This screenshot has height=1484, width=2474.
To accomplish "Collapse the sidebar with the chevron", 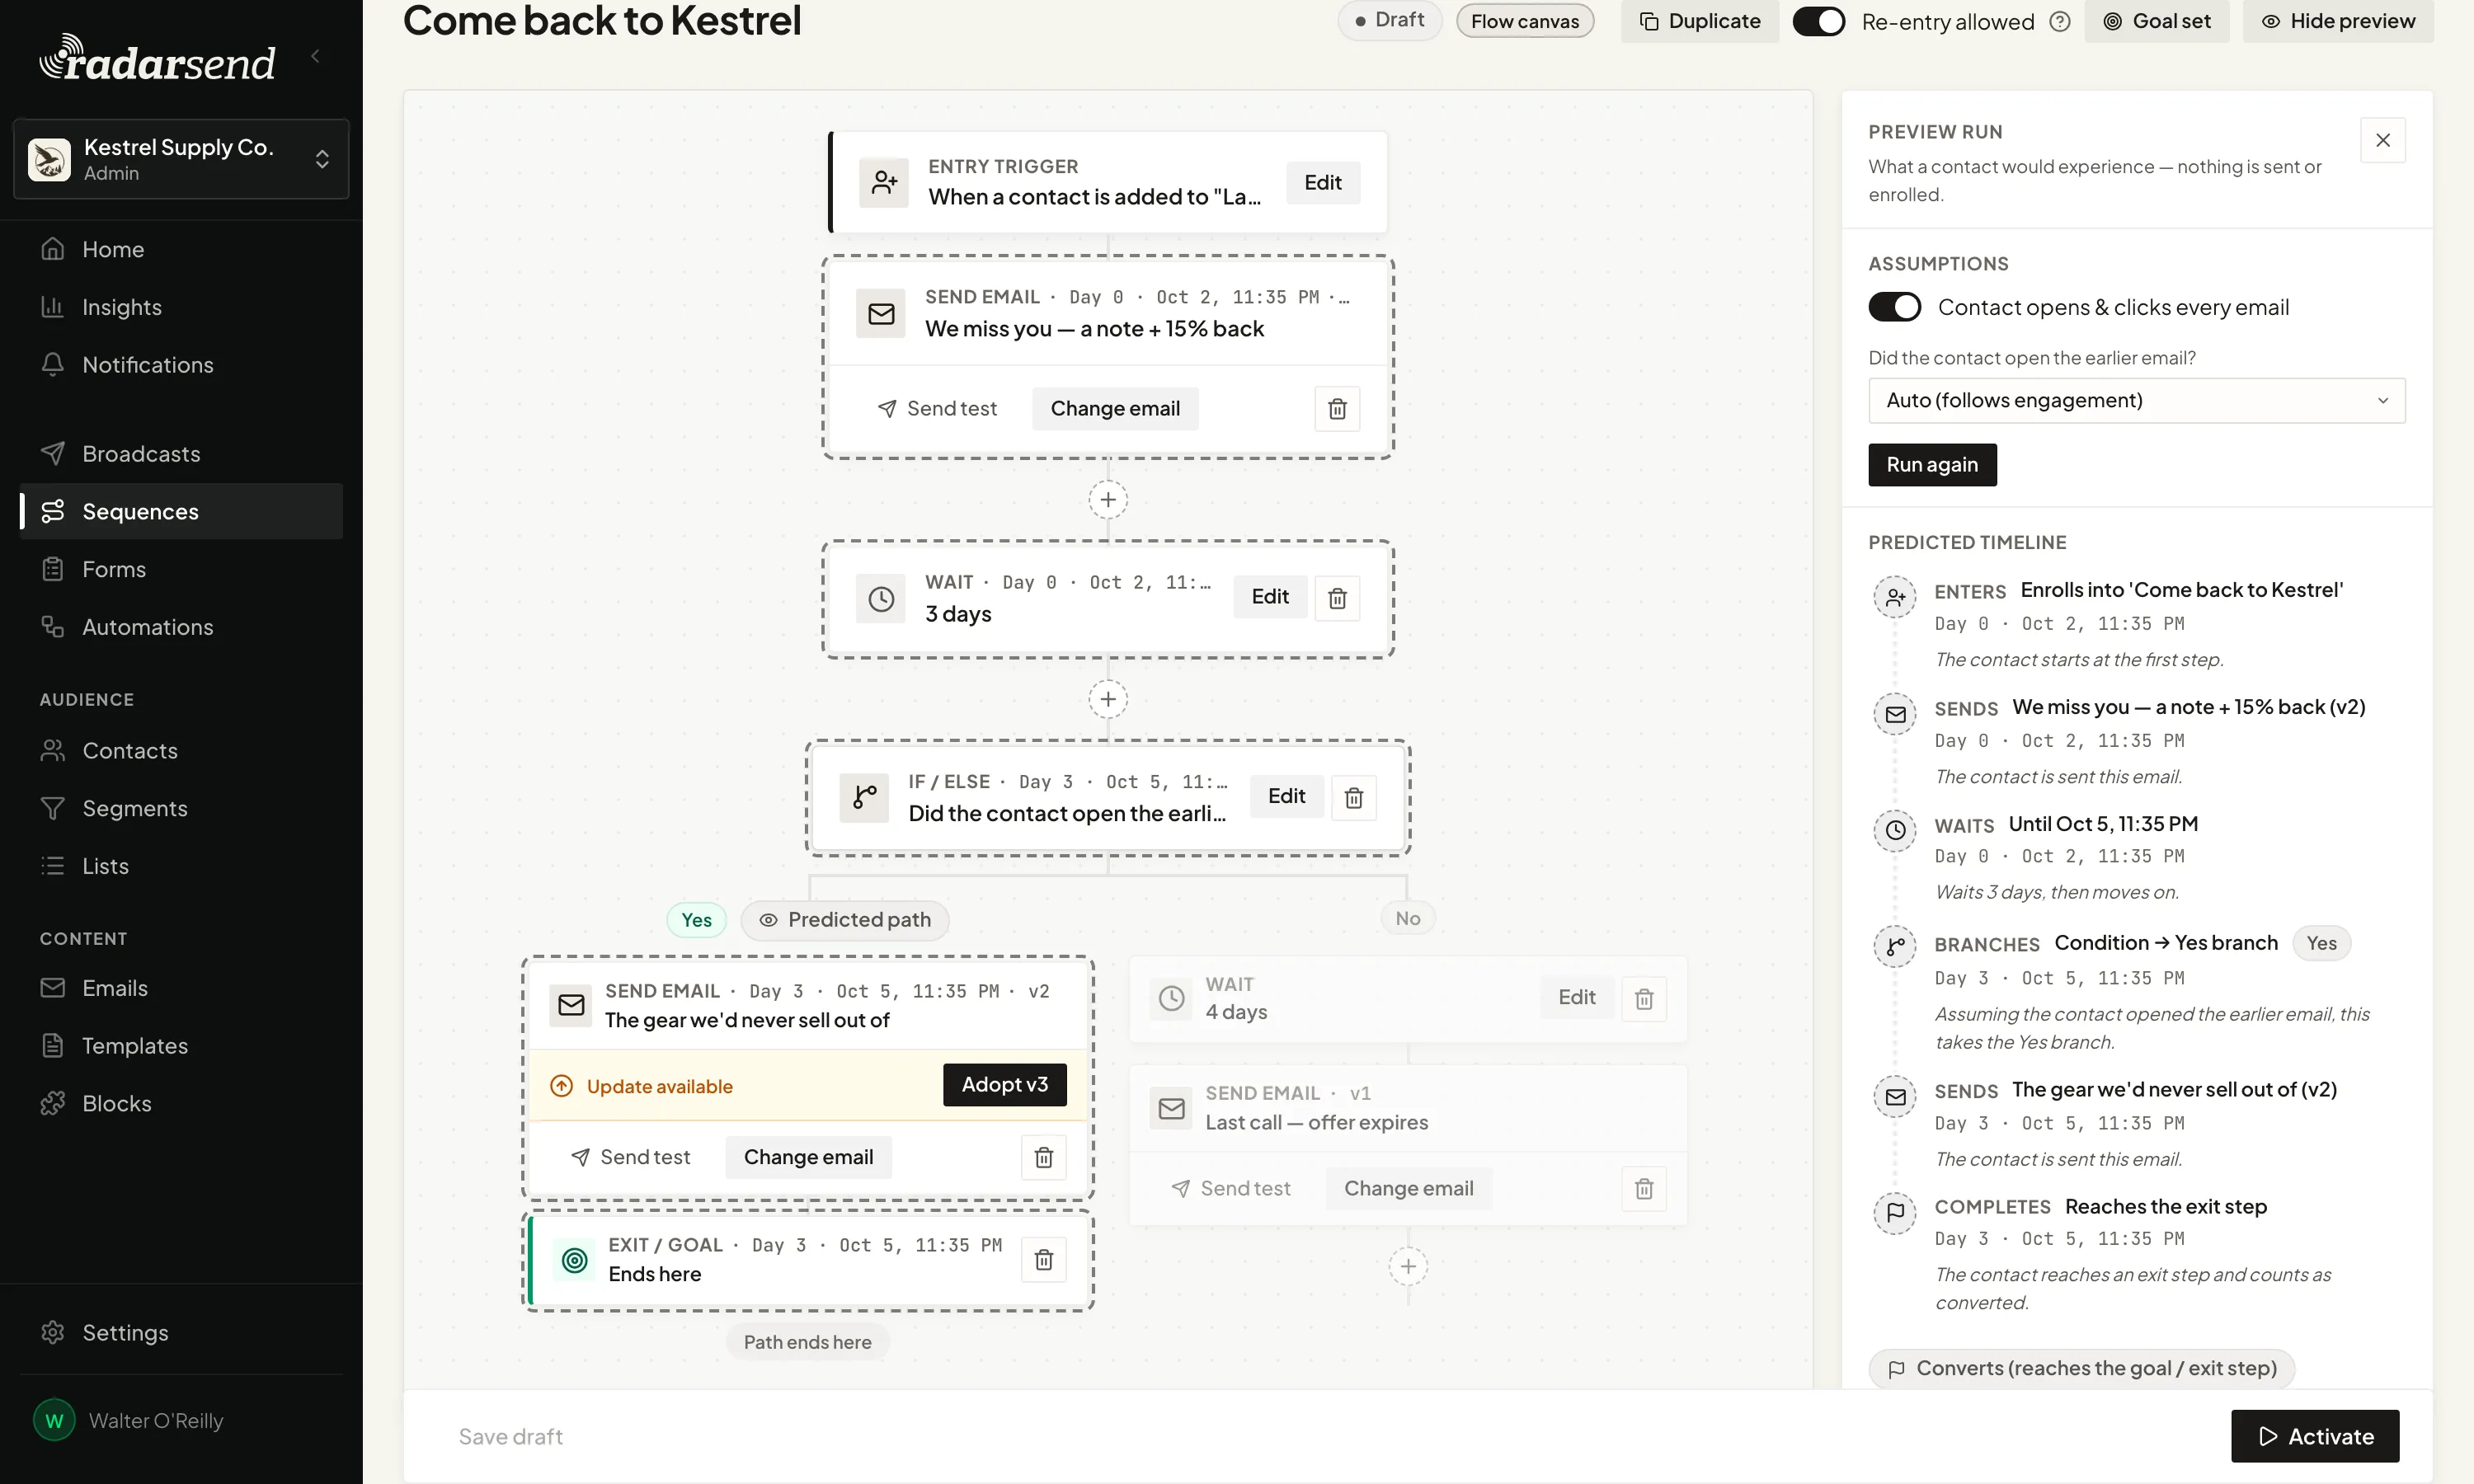I will 316,56.
